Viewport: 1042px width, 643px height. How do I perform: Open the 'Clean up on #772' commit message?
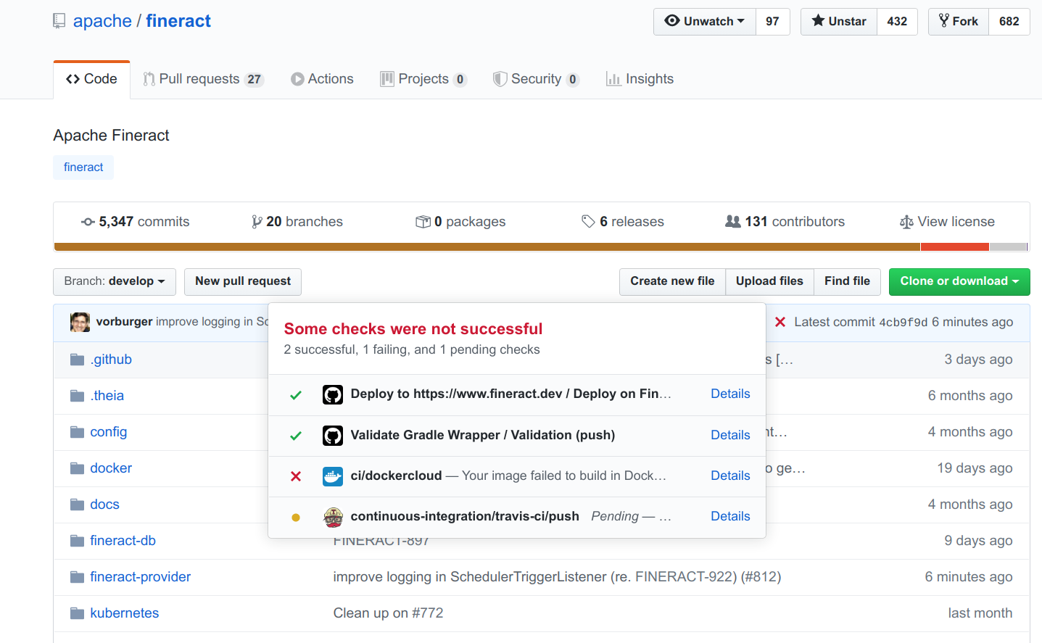pos(388,613)
